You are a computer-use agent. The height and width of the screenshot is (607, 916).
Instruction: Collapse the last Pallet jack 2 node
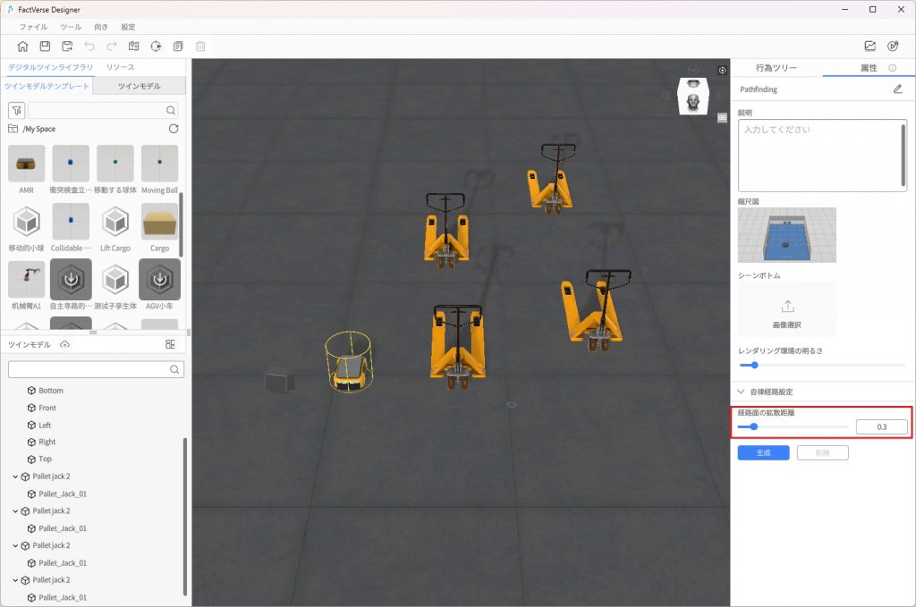point(15,580)
